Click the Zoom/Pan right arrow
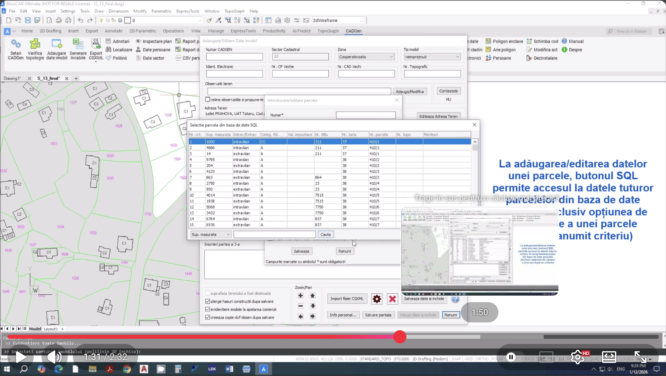This screenshot has width=666, height=376. 313,316
